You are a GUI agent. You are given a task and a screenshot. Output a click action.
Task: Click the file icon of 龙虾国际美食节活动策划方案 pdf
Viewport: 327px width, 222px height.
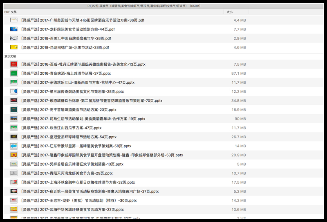(x=14, y=29)
